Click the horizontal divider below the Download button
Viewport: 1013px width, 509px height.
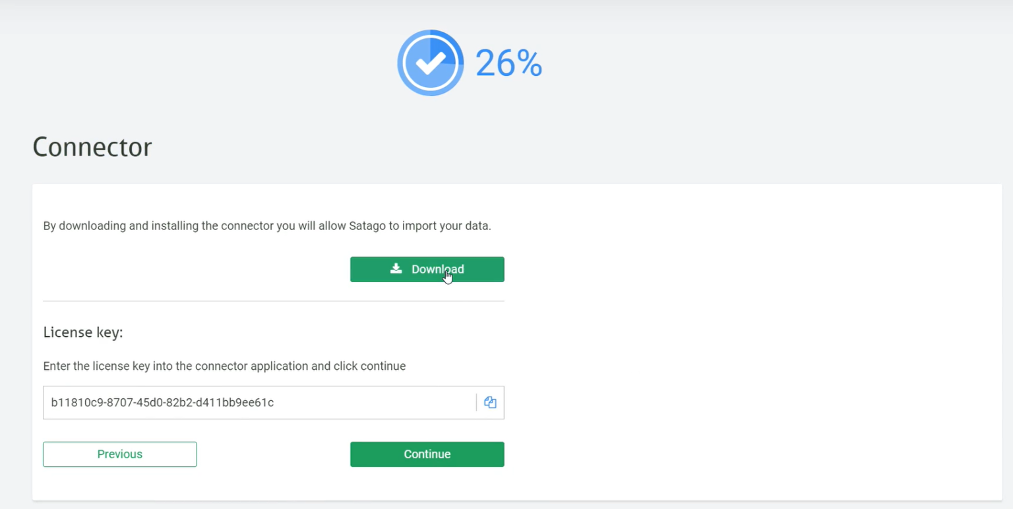(273, 301)
